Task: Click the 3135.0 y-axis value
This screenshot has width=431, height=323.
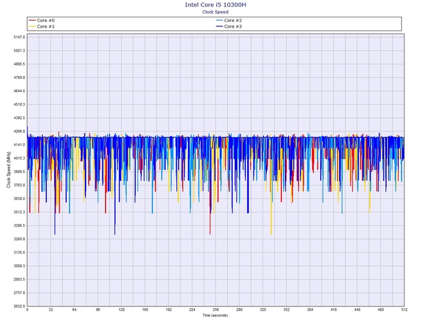Action: pyautogui.click(x=19, y=253)
